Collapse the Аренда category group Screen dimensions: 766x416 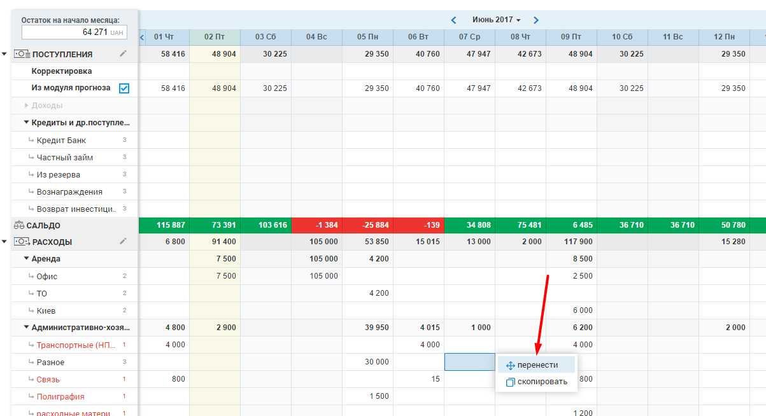[27, 259]
